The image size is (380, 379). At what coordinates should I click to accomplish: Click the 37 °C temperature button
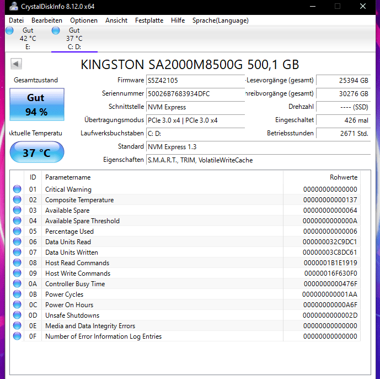(37, 152)
